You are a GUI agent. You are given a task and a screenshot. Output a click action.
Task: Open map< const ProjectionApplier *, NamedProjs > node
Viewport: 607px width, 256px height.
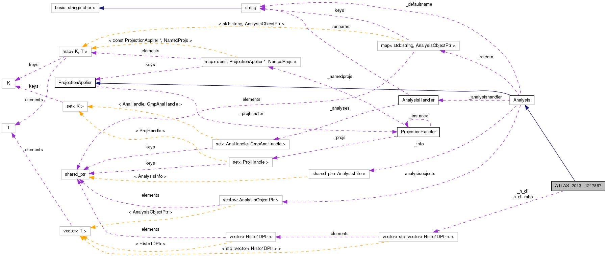click(x=251, y=62)
